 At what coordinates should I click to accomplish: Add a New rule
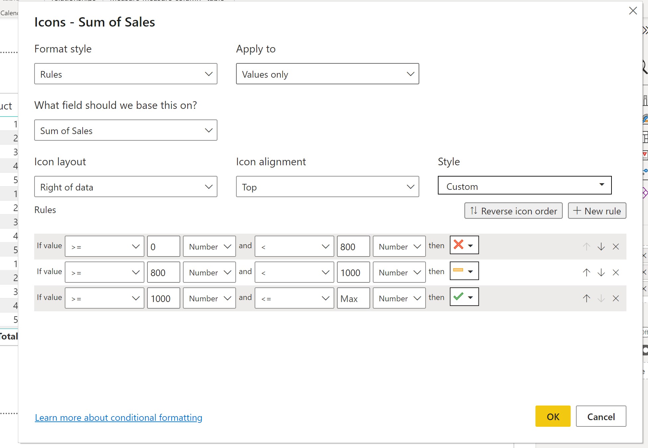pyautogui.click(x=597, y=211)
